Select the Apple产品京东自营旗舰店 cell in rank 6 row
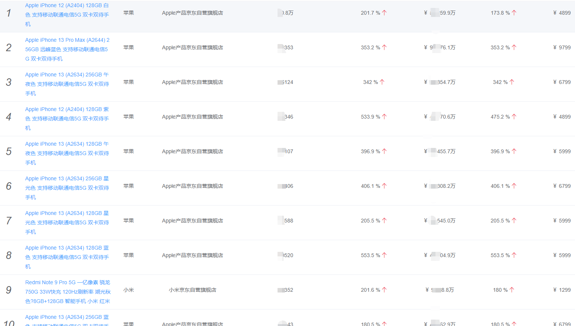Image resolution: width=575 pixels, height=326 pixels. [193, 186]
